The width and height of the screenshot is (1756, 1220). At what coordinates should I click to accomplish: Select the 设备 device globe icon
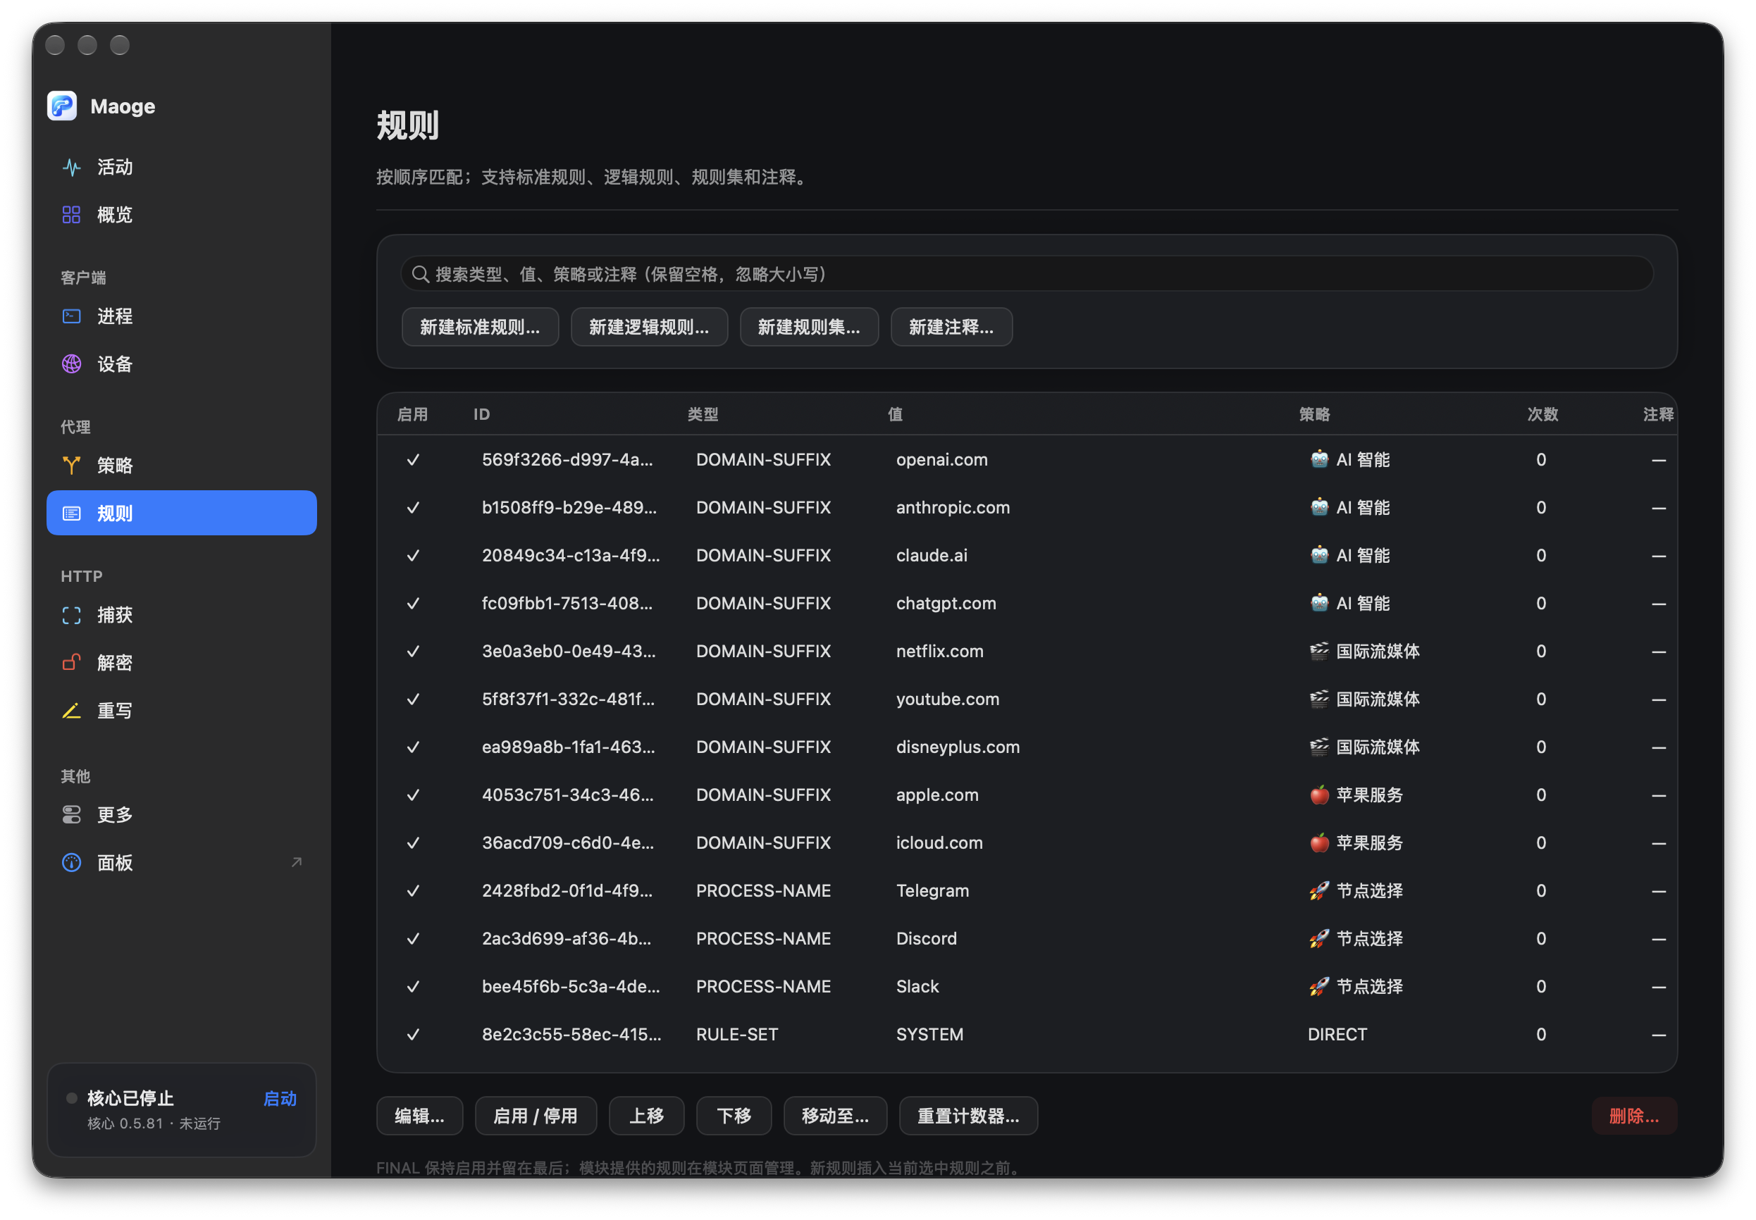tap(71, 364)
